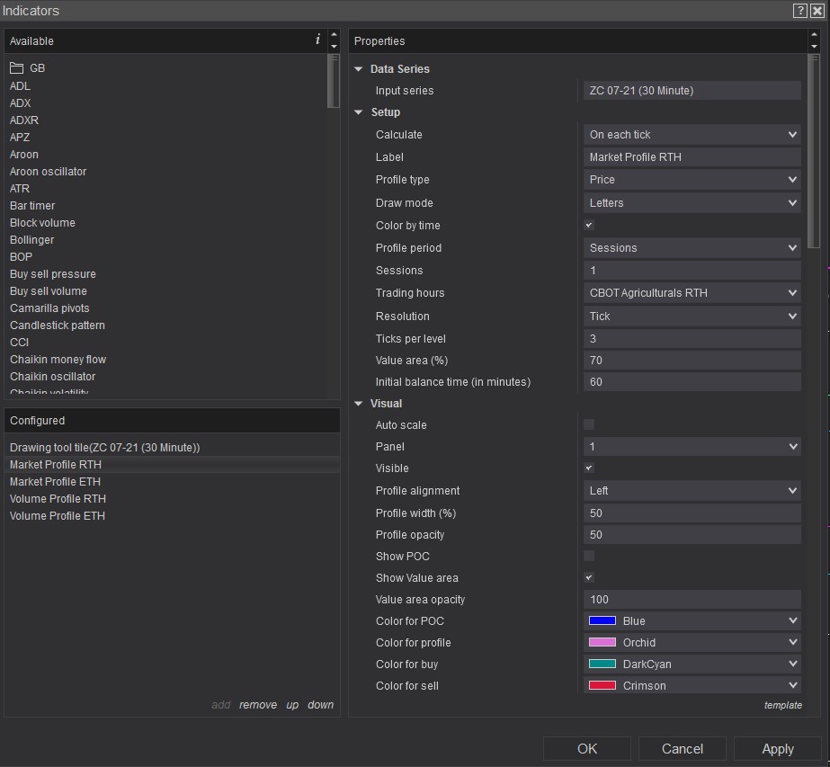Enable the Show POC checkbox
830x767 pixels.
coord(589,557)
